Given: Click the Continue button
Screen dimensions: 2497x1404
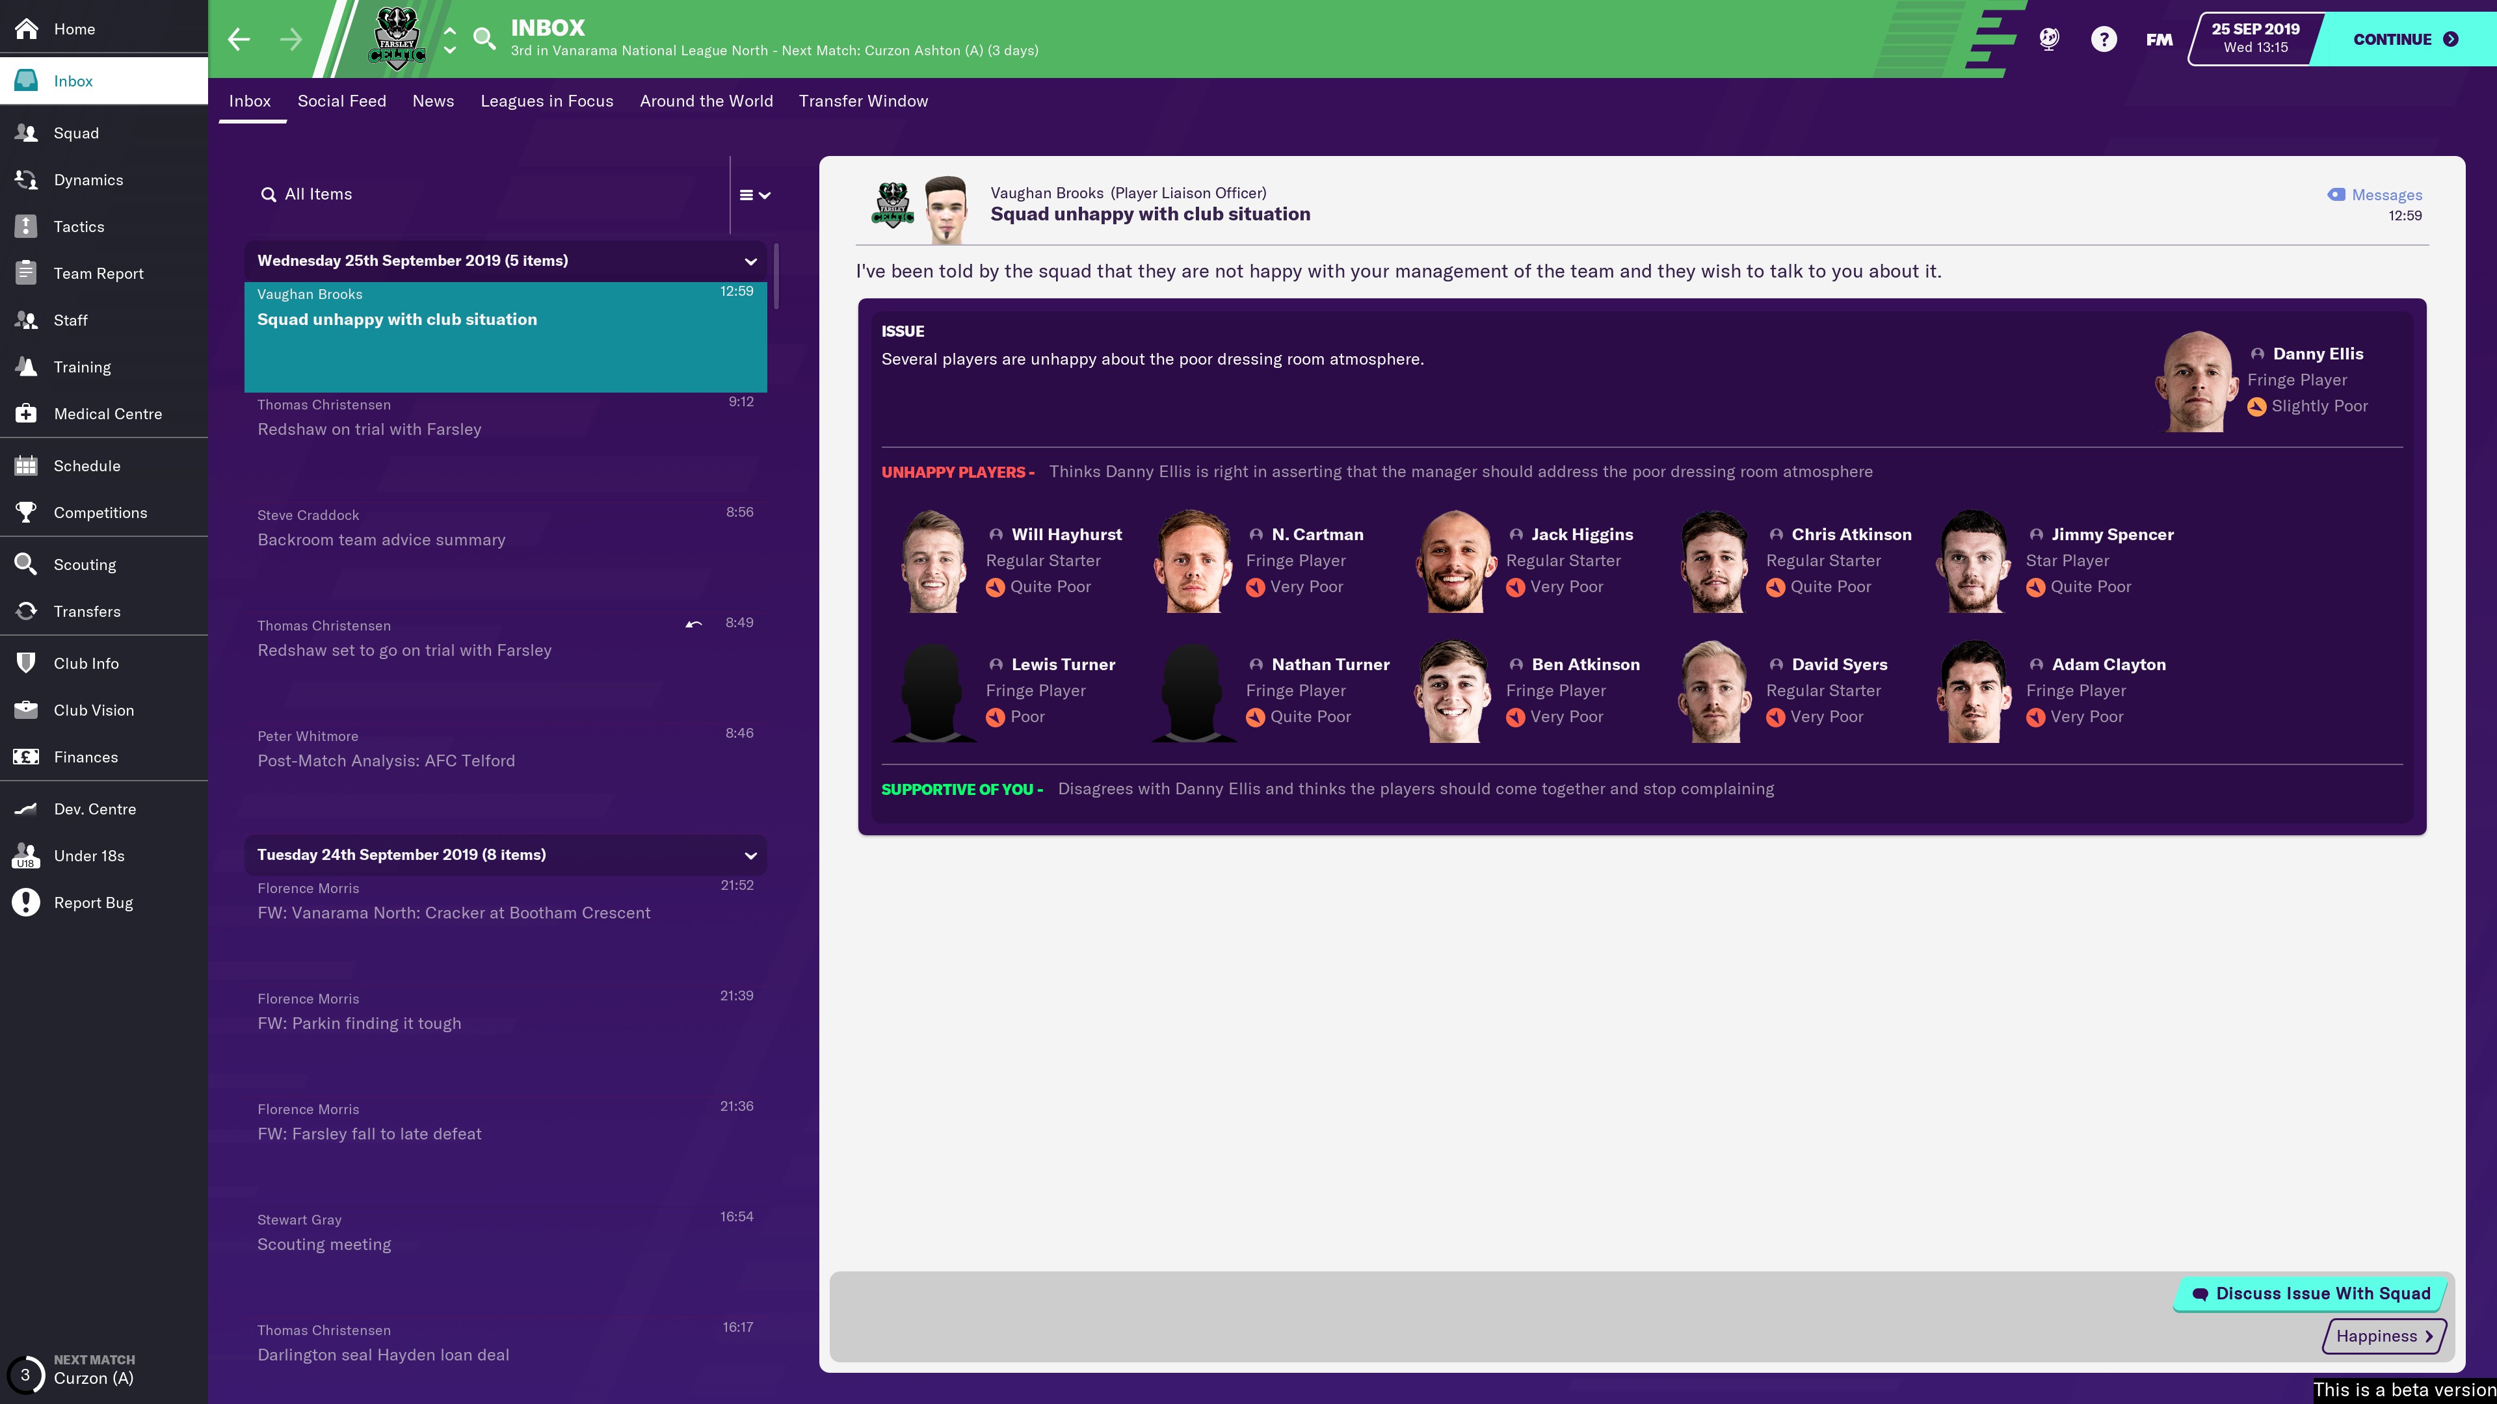Looking at the screenshot, I should [x=2406, y=40].
